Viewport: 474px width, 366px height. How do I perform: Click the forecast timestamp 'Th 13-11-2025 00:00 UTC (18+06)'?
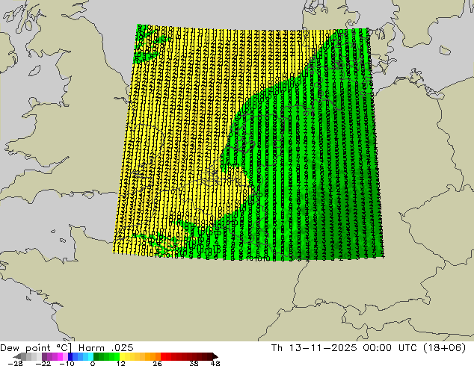[369, 347]
